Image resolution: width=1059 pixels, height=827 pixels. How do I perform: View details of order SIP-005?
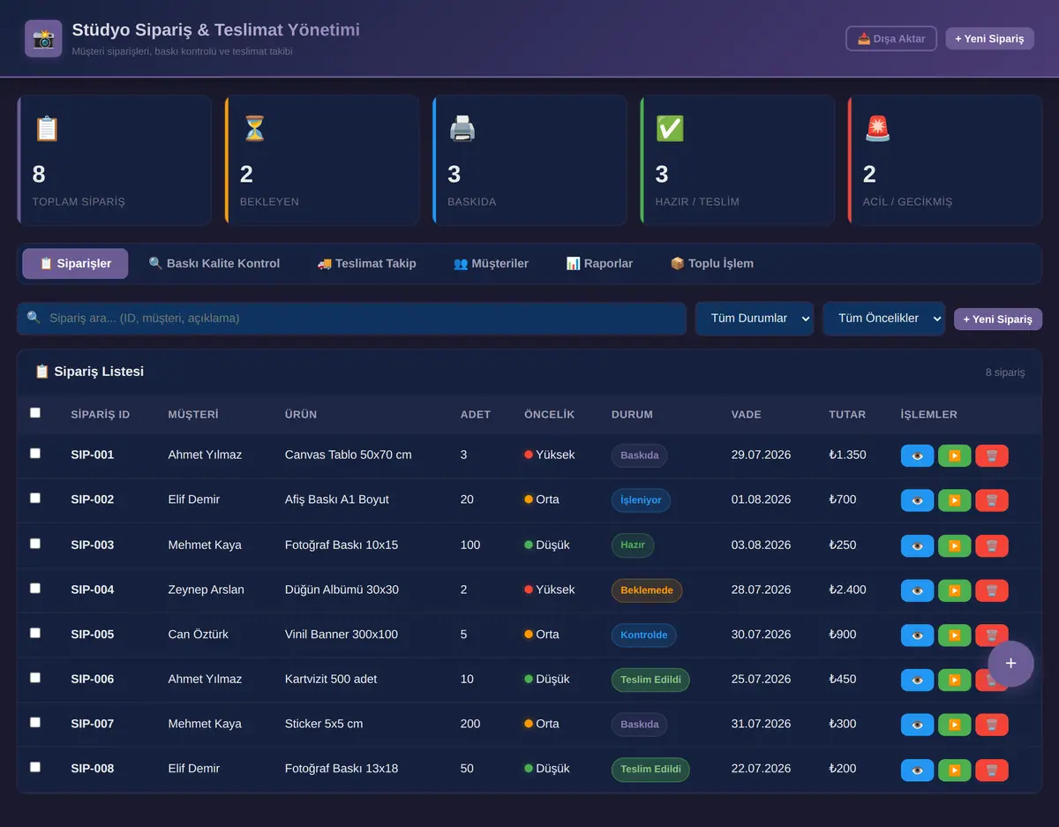click(x=917, y=635)
